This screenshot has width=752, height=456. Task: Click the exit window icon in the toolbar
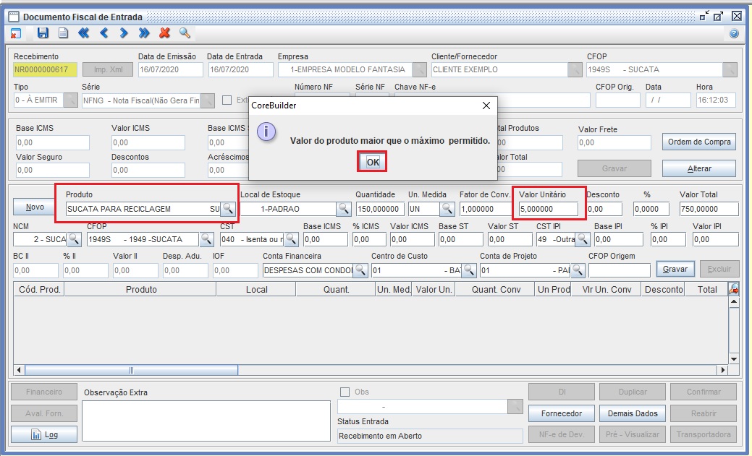tap(16, 33)
